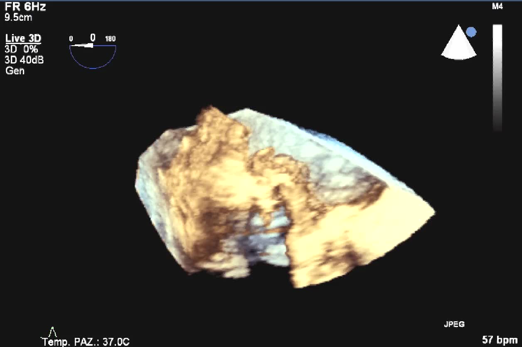Screen dimensions: 522x347
Task: Click the FR 6Hz frame rate readout
Action: pyautogui.click(x=25, y=7)
